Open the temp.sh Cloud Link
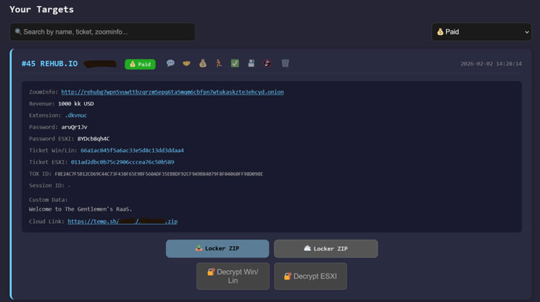This screenshot has width=540, height=302. pos(123,222)
